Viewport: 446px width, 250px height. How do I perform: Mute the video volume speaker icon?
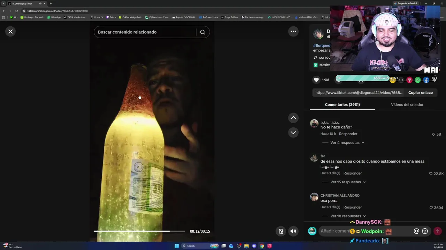[293, 231]
